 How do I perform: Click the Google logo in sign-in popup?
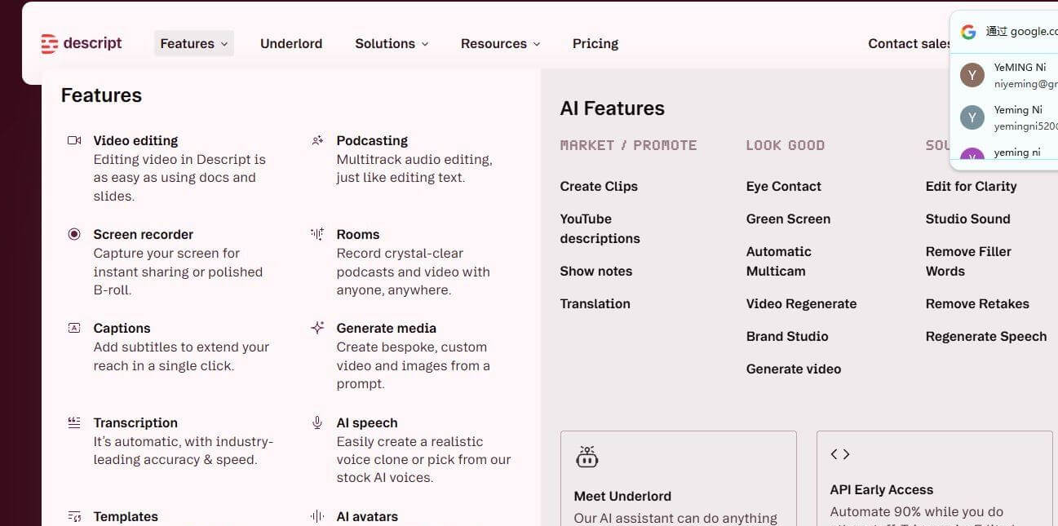click(968, 32)
